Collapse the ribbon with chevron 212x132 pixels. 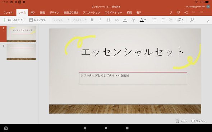point(208,21)
